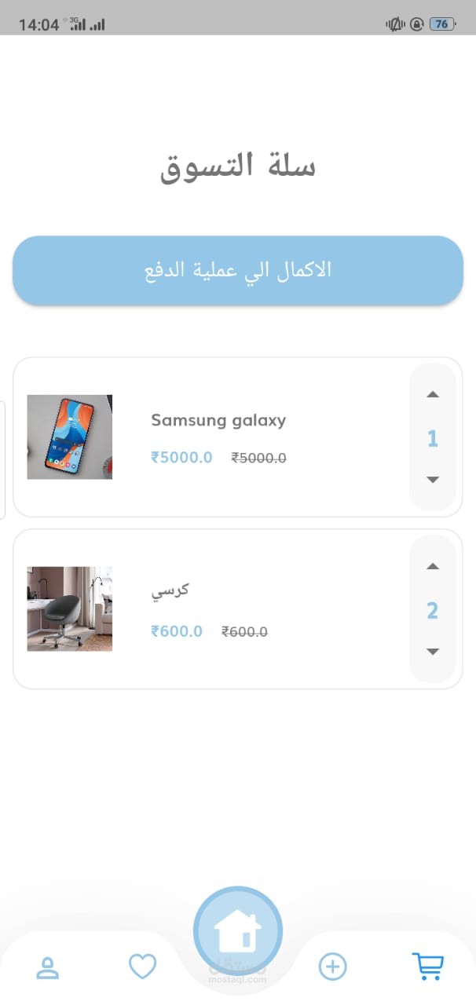Tap the central home button
Image resolution: width=476 pixels, height=1005 pixels.
pyautogui.click(x=238, y=931)
